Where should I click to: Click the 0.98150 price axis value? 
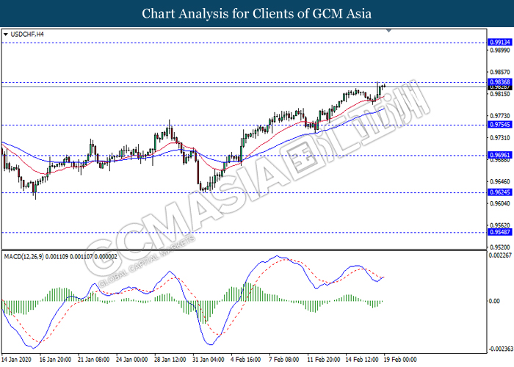[x=500, y=94]
